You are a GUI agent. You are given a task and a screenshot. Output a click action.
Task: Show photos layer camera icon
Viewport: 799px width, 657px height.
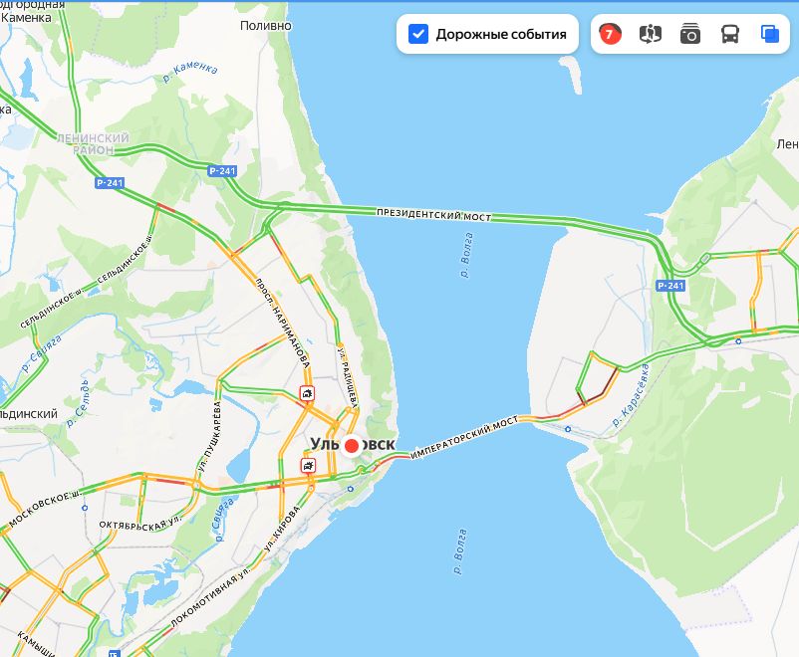click(x=690, y=34)
